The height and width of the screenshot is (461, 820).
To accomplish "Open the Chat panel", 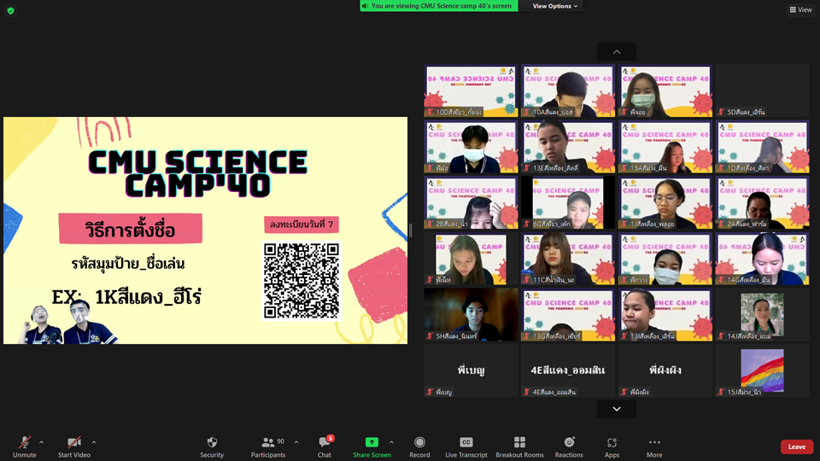I will click(x=325, y=442).
